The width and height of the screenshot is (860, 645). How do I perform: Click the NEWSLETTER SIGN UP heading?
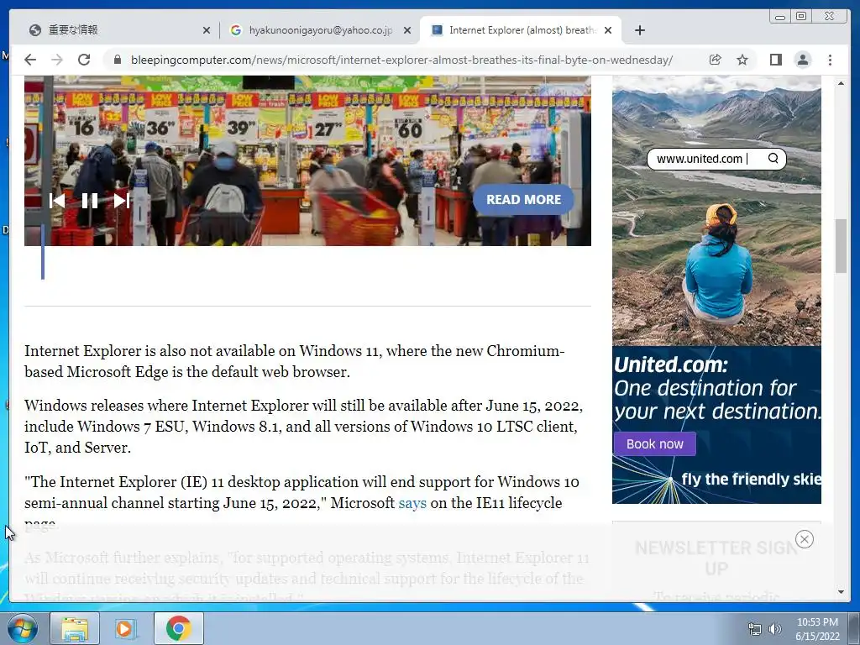[716, 558]
